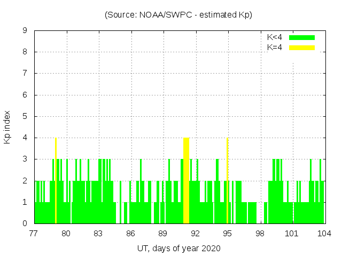Click the UT days of year 2020 label

tap(178, 248)
